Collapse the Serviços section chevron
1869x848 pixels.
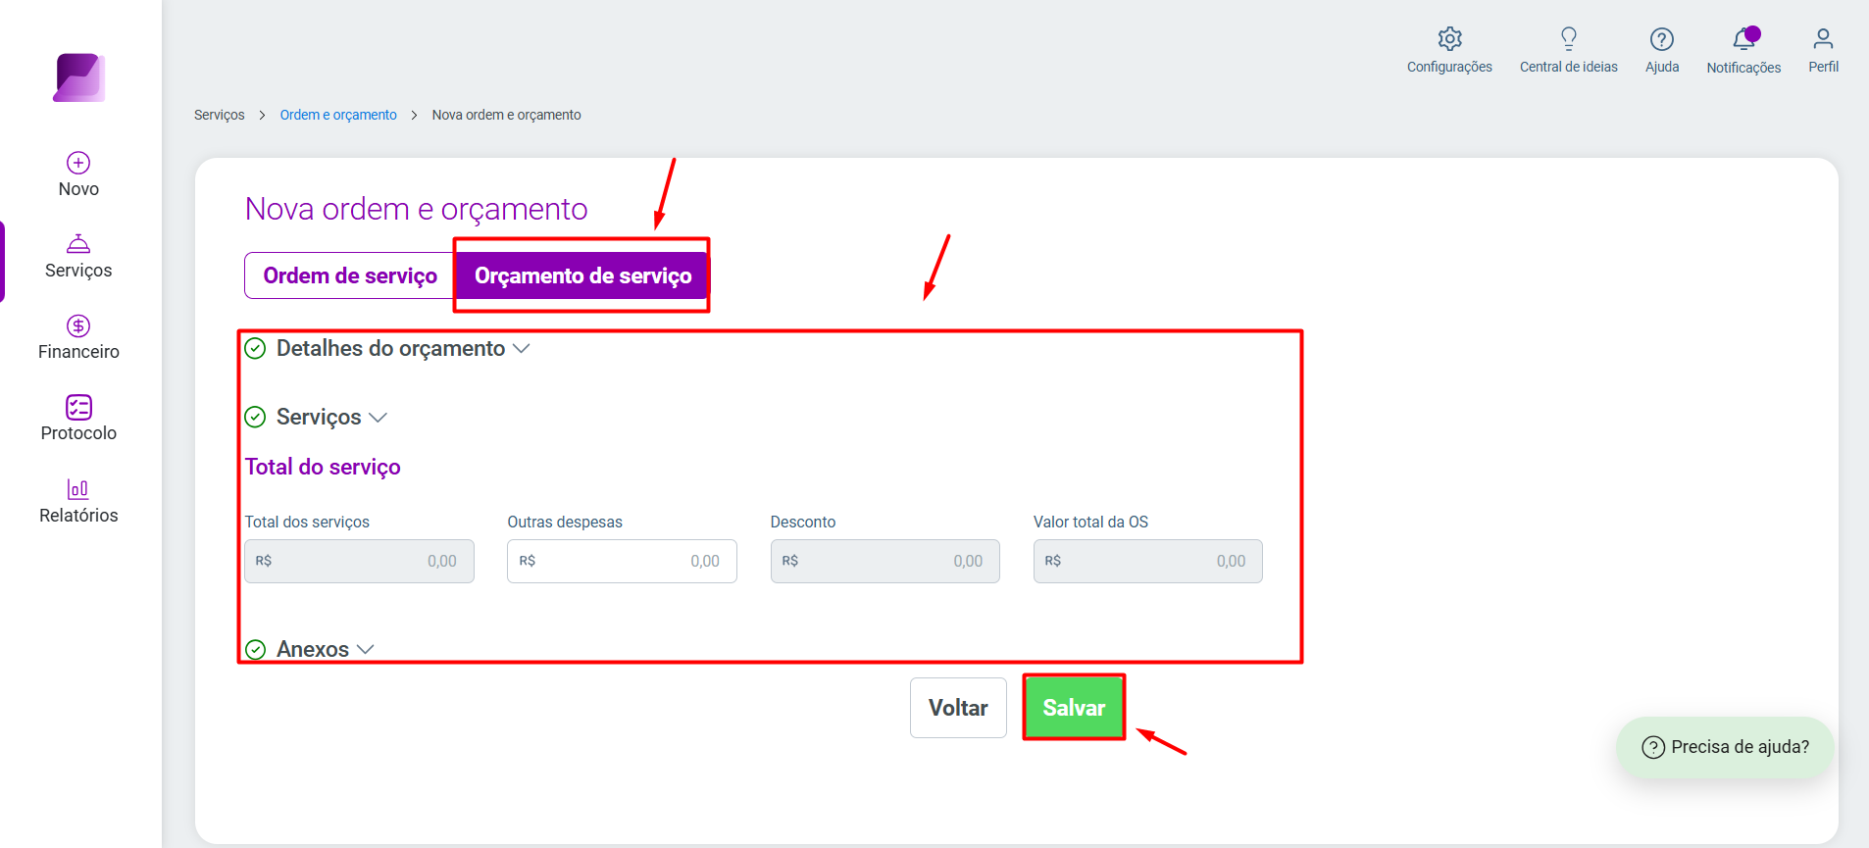point(378,418)
